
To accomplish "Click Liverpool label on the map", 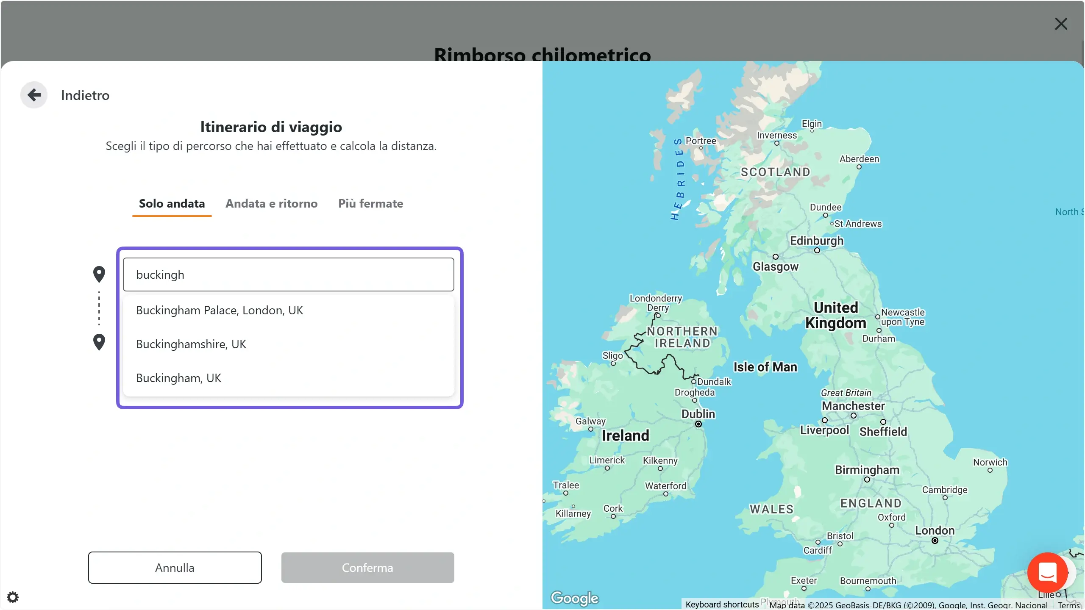I will pos(824,430).
